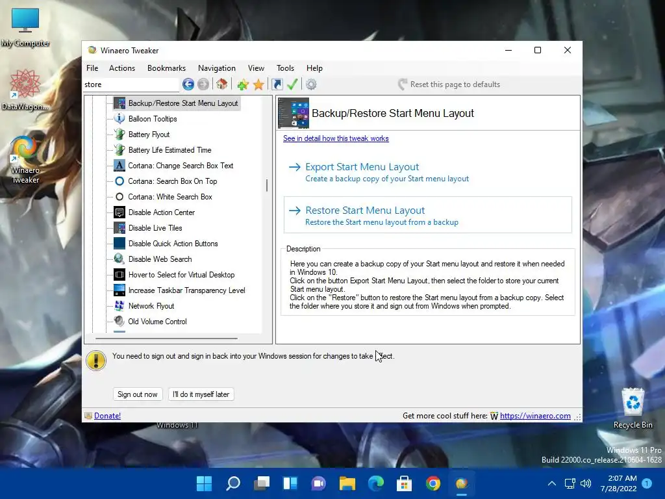Image resolution: width=665 pixels, height=499 pixels.
Task: Launch Microsoft Edge from taskbar
Action: coord(376,483)
